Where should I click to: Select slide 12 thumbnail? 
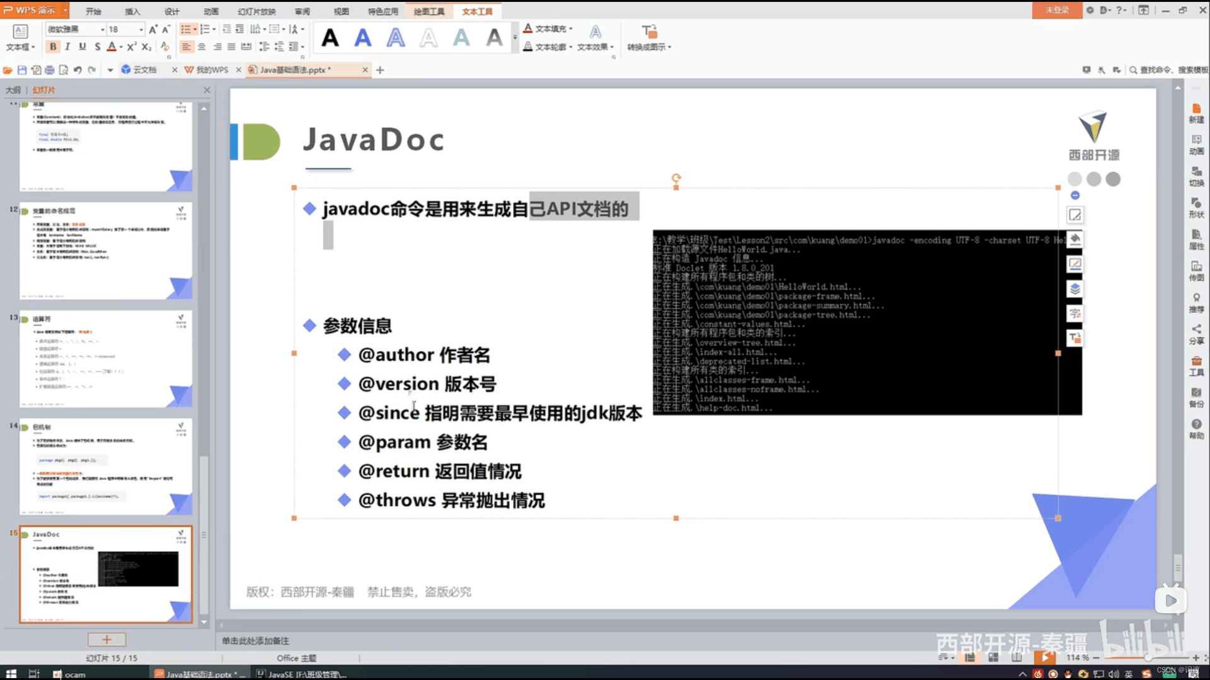106,251
